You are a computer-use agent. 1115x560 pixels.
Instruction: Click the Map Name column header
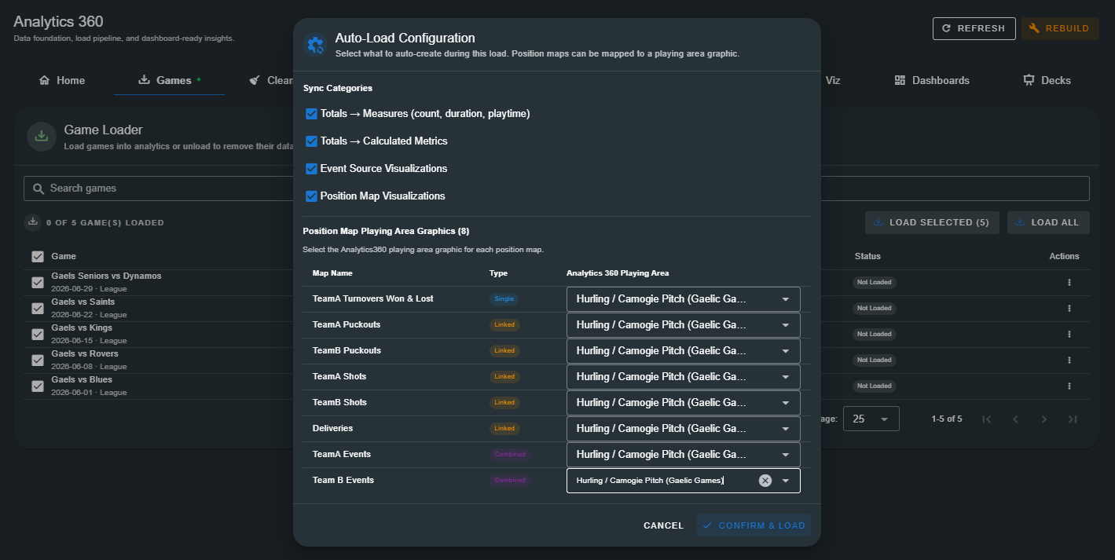(332, 273)
